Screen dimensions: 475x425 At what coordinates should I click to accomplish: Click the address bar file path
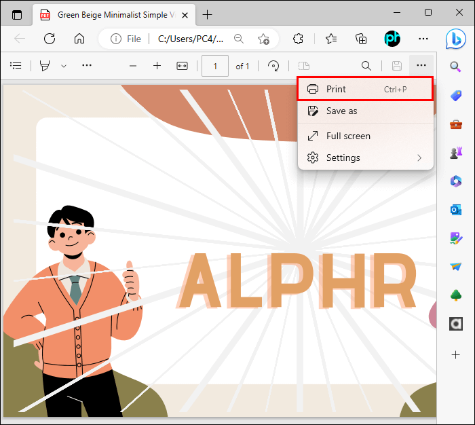[x=191, y=39]
